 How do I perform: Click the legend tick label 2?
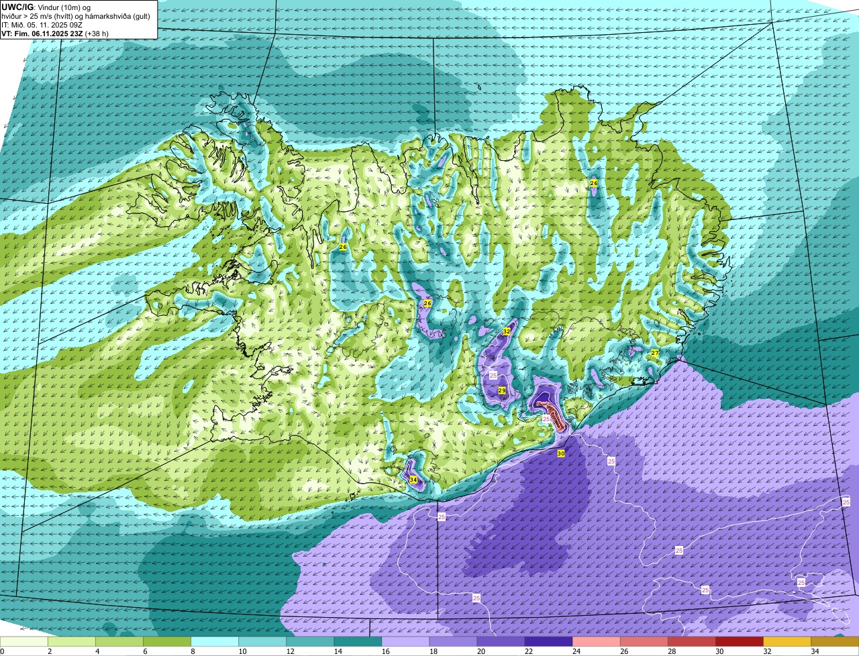click(49, 651)
